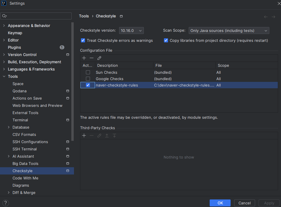Expand the Database subsection
Viewport: 281px width, 207px height.
click(9, 127)
